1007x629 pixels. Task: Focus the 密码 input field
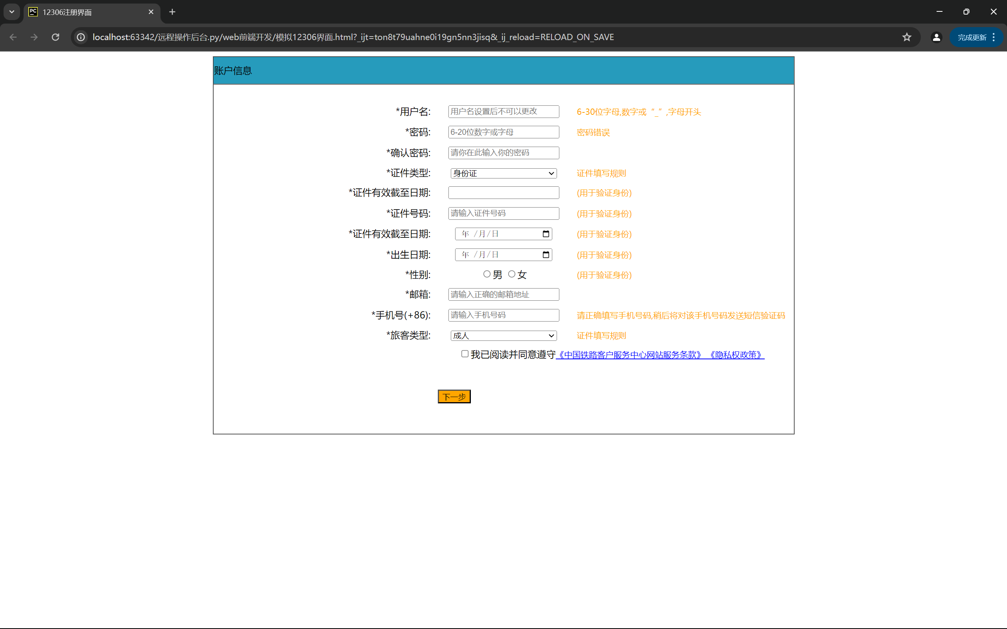[503, 132]
